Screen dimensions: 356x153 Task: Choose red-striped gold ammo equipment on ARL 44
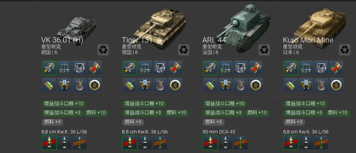256,68
